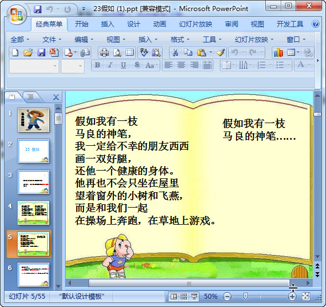Screen dimensions: 326x307
Task: Go to next slide double-arrow button
Action: coord(317,274)
